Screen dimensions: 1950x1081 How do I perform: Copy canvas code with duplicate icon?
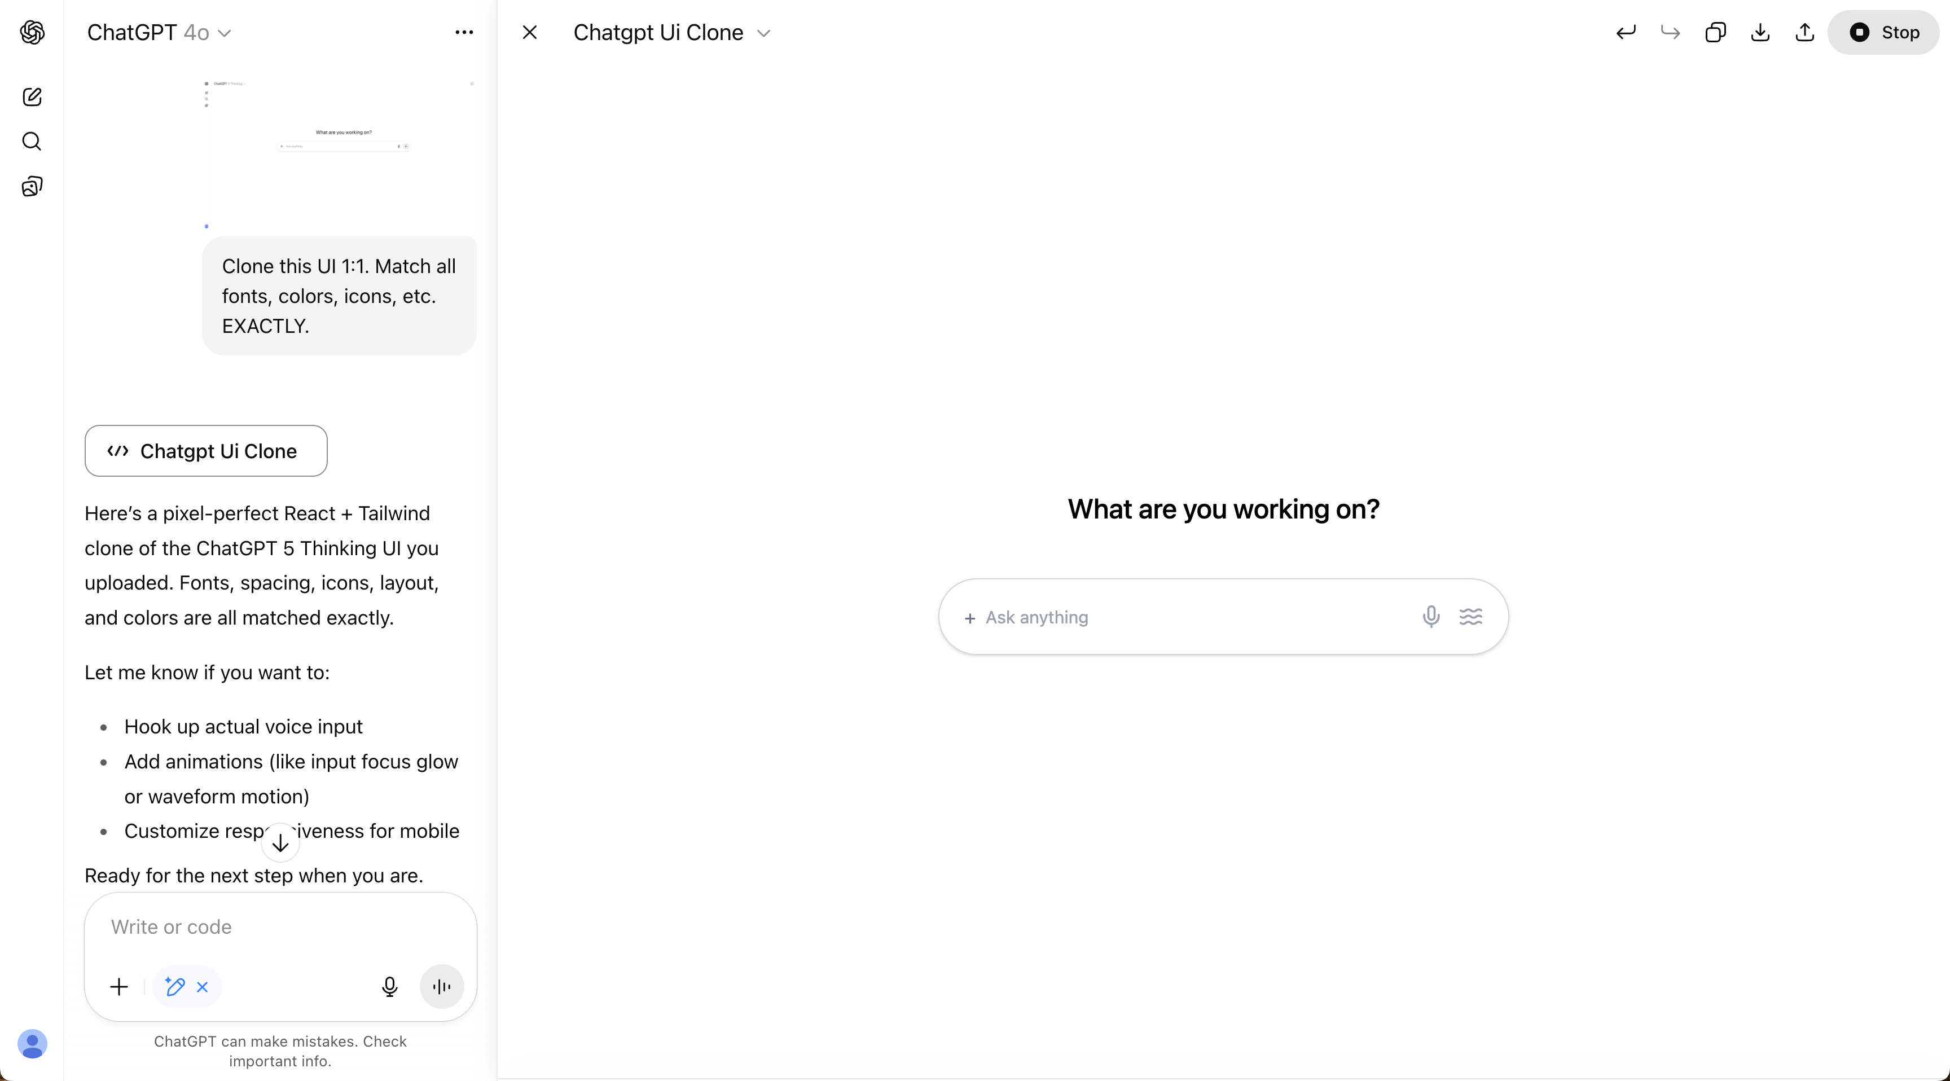tap(1715, 33)
